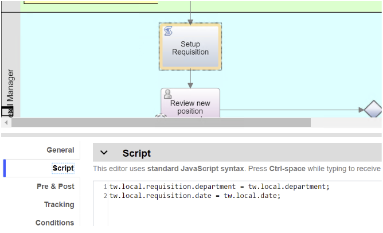Click the user icon on Review new position
The width and height of the screenshot is (383, 233).
[x=167, y=94]
